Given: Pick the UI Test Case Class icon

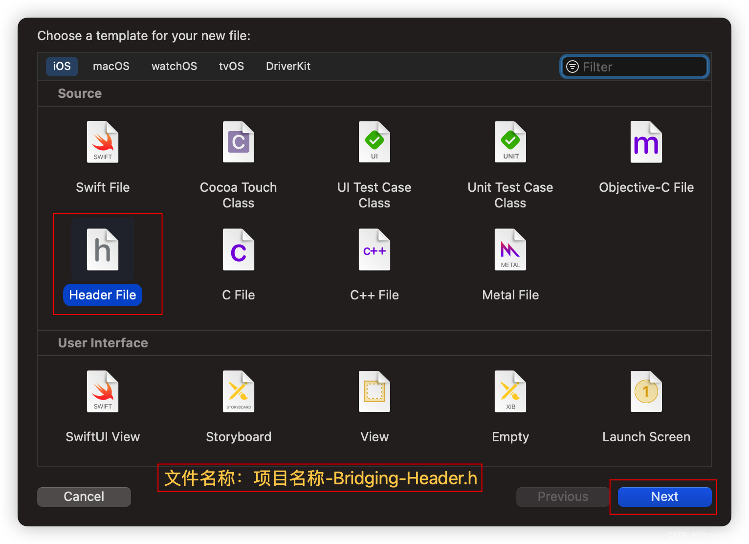Looking at the screenshot, I should 374,142.
